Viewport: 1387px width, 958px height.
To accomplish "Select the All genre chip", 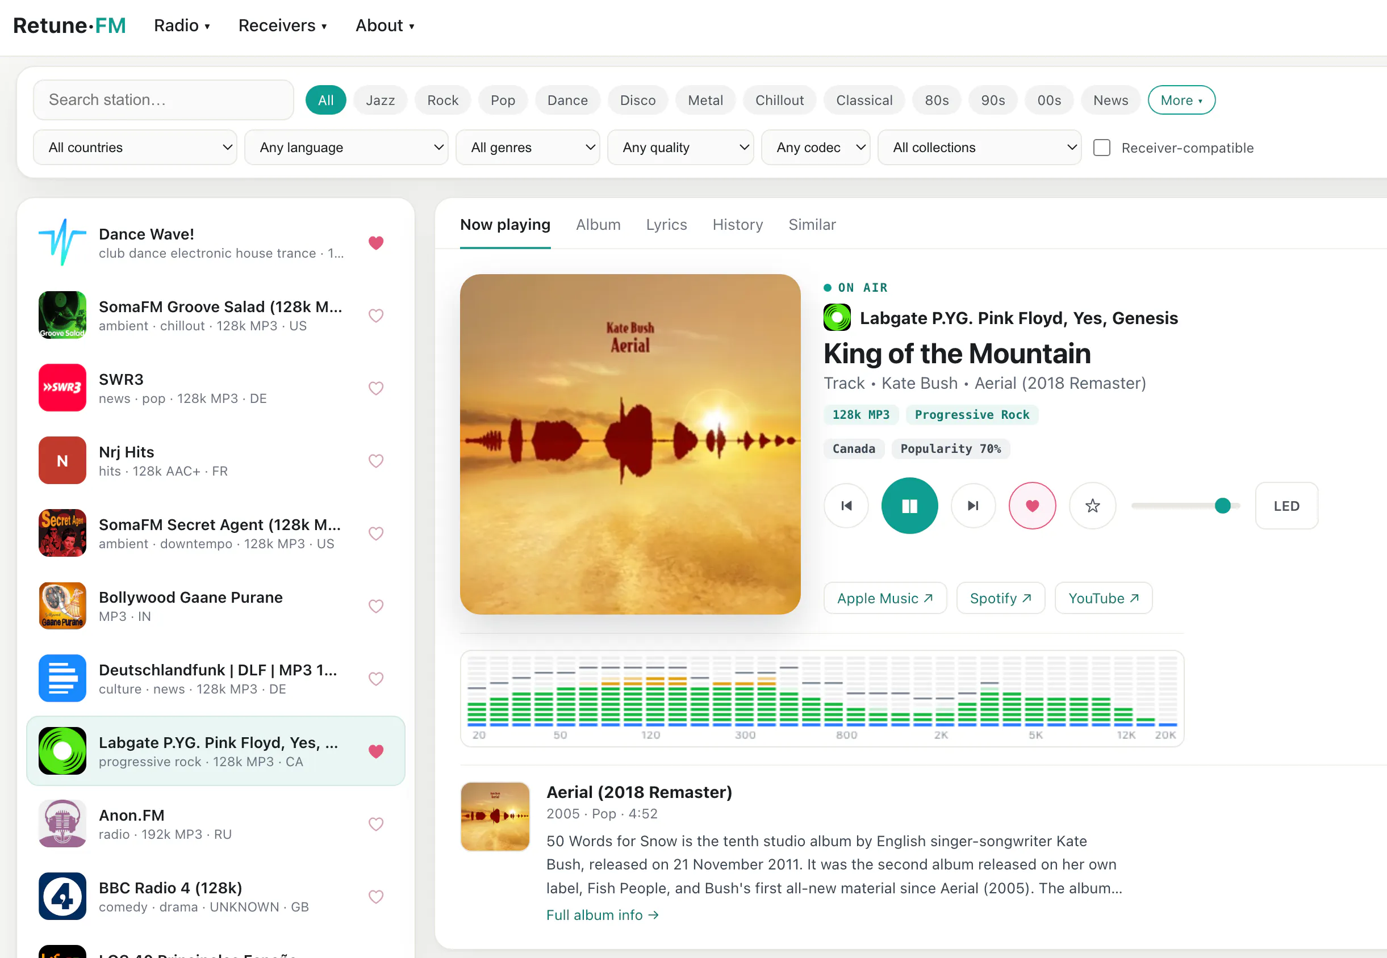I will [x=325, y=100].
